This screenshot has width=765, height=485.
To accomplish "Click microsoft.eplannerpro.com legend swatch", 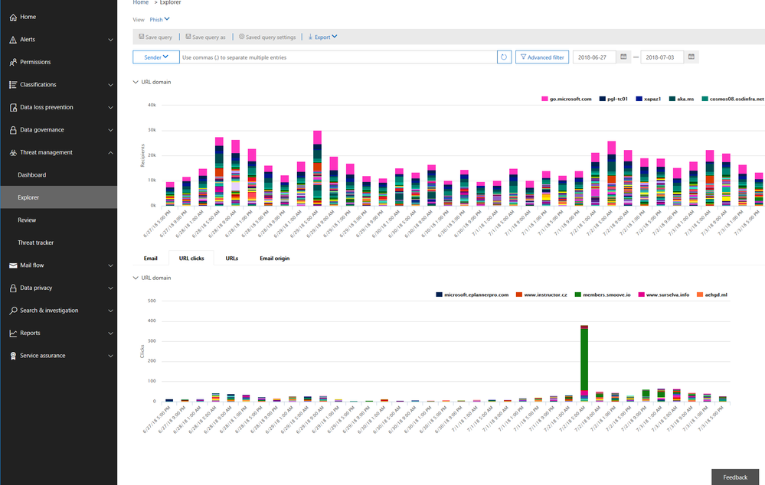I will pyautogui.click(x=439, y=295).
